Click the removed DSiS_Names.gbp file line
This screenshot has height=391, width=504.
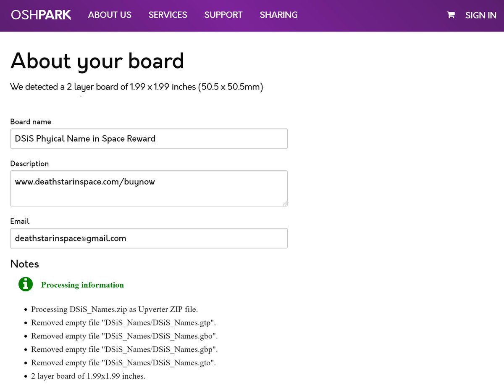pos(124,349)
